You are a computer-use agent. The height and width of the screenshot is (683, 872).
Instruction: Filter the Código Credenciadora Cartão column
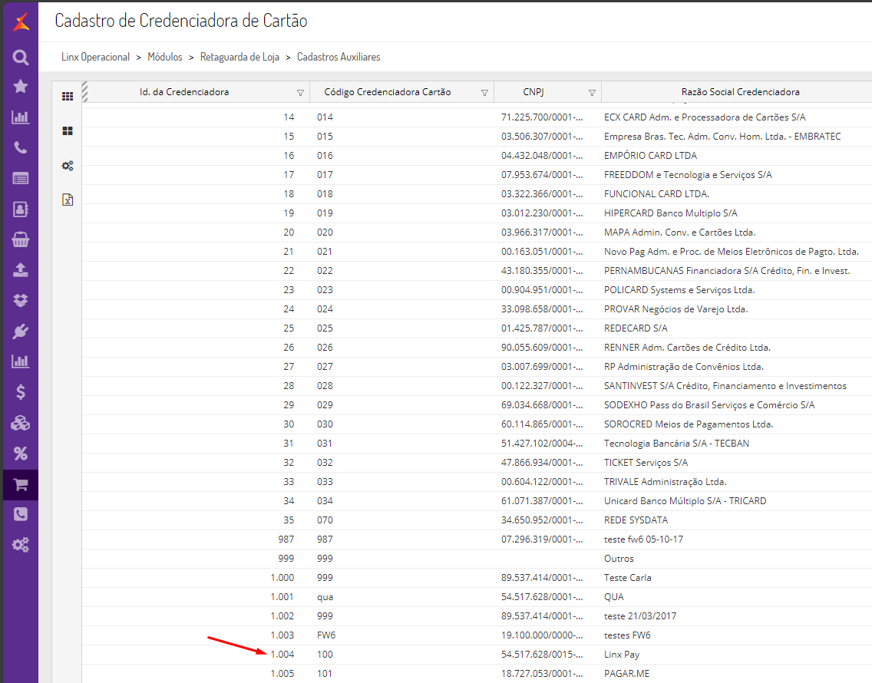(484, 93)
